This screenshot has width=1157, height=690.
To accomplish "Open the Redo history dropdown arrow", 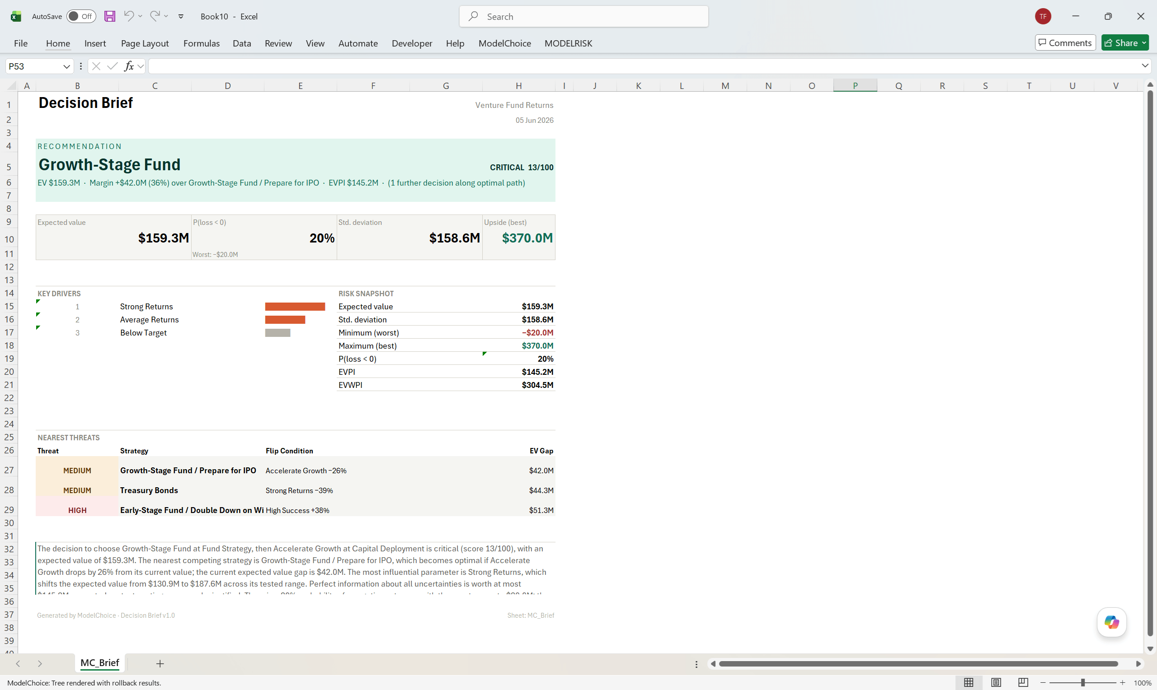I will [x=166, y=16].
